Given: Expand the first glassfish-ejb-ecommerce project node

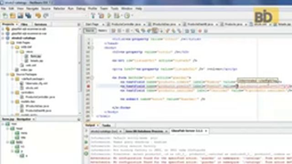Looking at the screenshot, I should click(x=3, y=29).
